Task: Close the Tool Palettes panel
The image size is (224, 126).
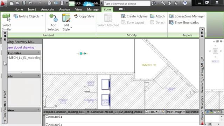Action: [x=5, y=33]
